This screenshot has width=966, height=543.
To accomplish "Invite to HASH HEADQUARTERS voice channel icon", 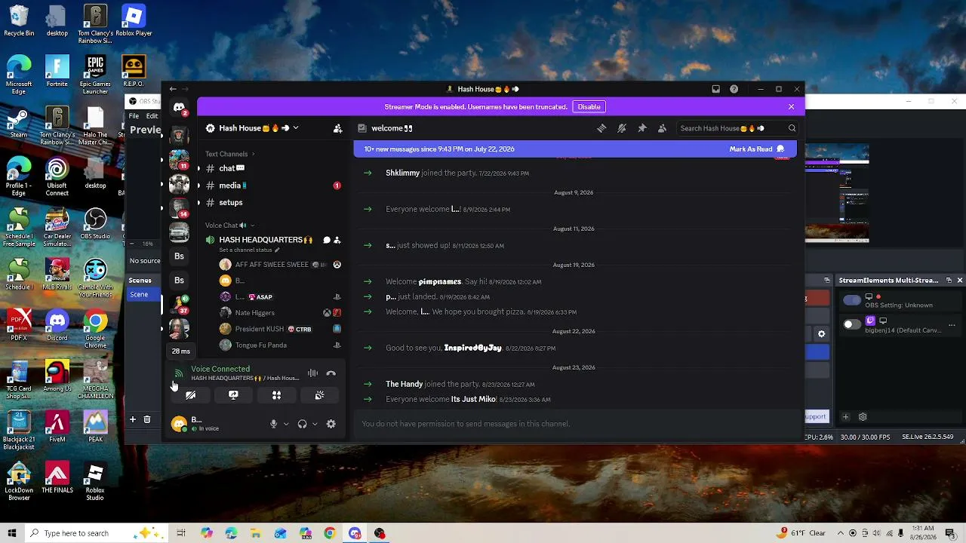I will 337,240.
